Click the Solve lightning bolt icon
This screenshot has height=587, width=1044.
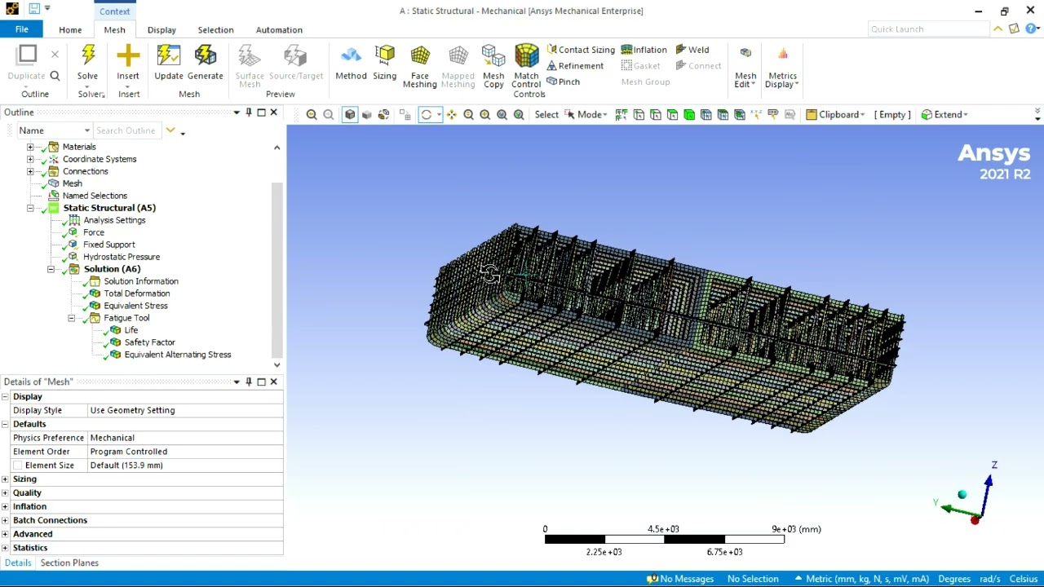(x=88, y=55)
